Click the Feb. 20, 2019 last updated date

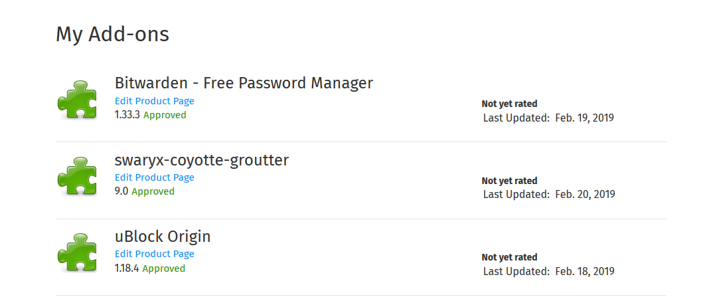585,195
